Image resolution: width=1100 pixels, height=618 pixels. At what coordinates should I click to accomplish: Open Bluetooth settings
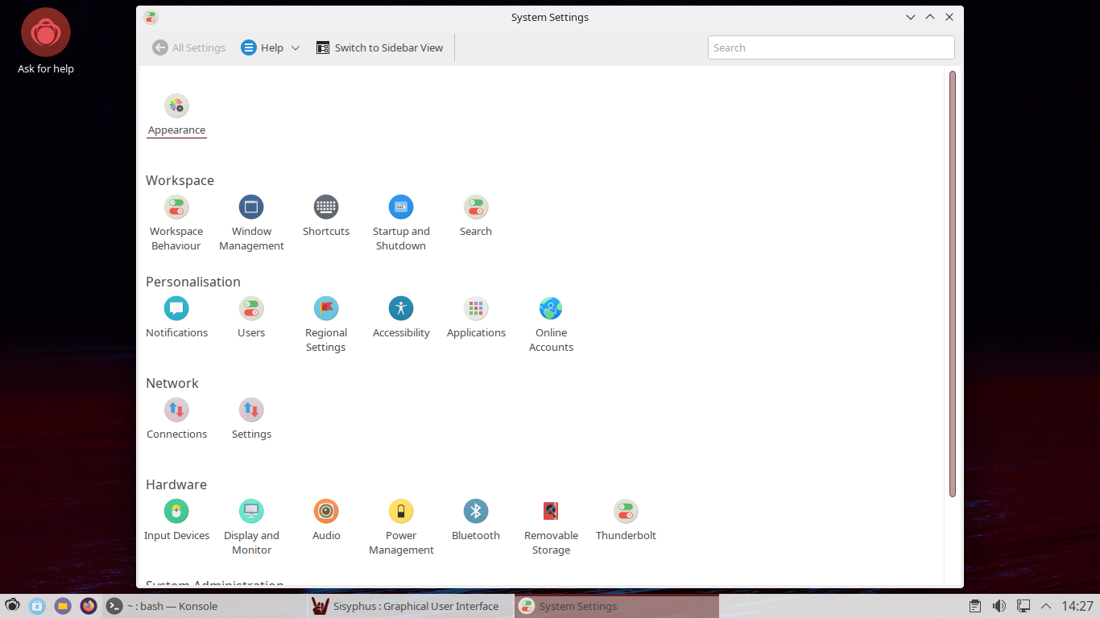(x=476, y=521)
